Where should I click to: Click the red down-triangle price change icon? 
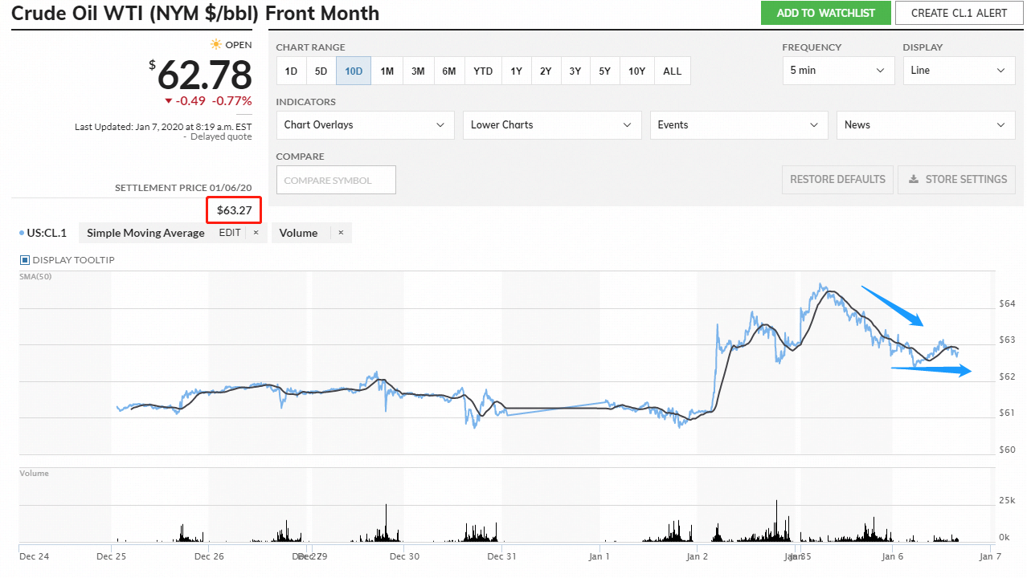click(x=168, y=101)
